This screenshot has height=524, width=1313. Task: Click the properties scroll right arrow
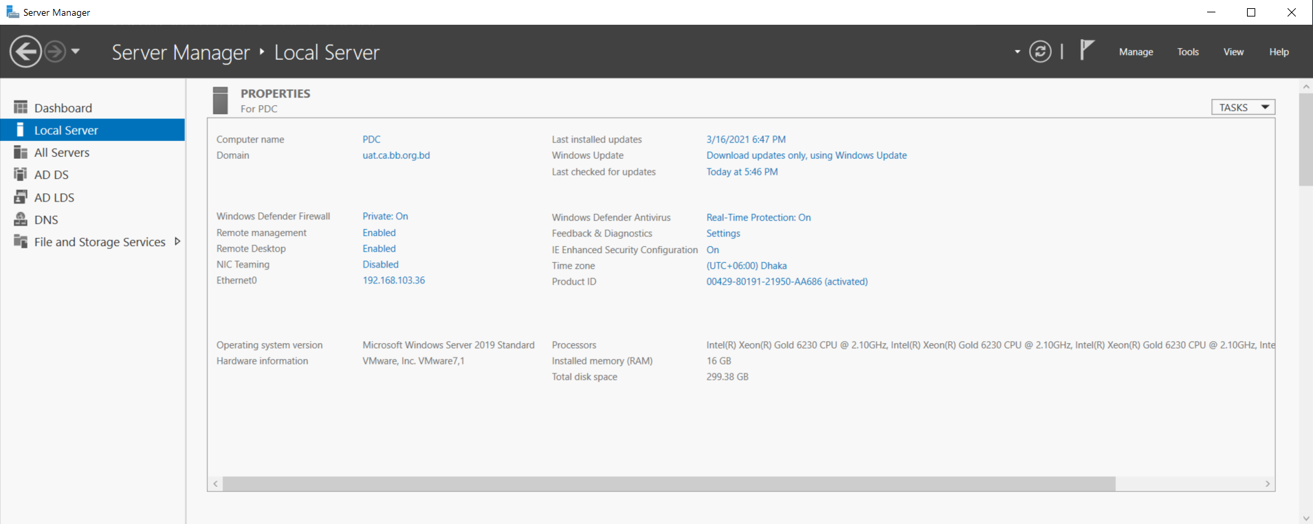[1268, 484]
